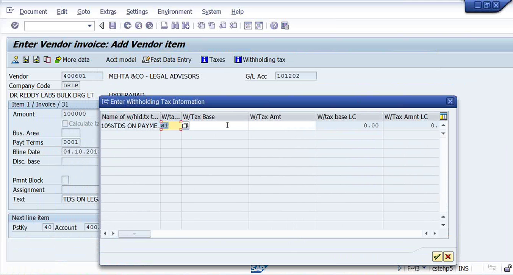The height and width of the screenshot is (275, 513).
Task: Click the yellow Exit arrow icon
Action: [139, 26]
